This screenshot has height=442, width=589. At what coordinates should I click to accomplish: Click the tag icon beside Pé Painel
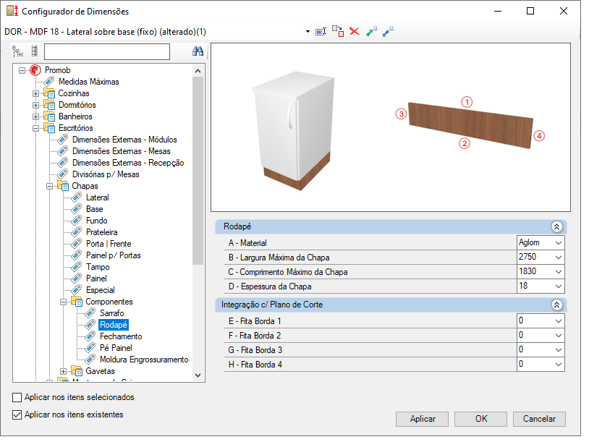90,348
